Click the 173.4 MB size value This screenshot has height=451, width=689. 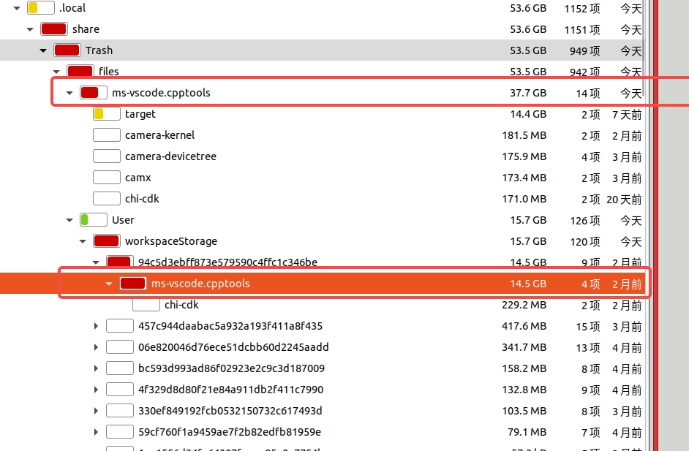pos(524,178)
